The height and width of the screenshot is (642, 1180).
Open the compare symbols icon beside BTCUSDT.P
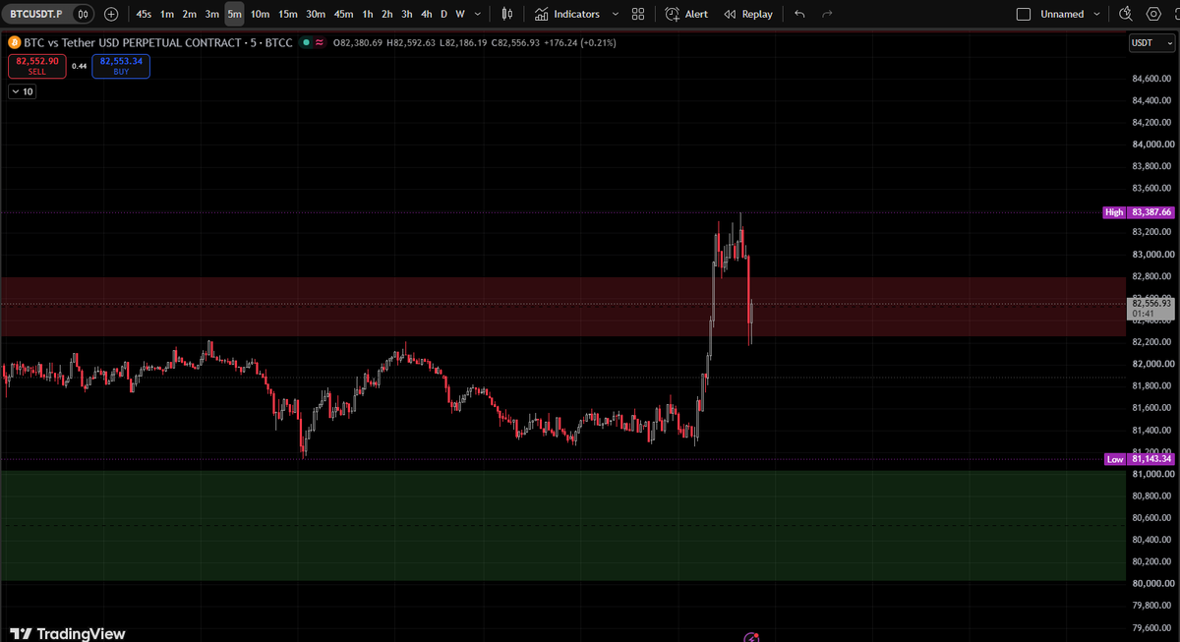point(84,14)
